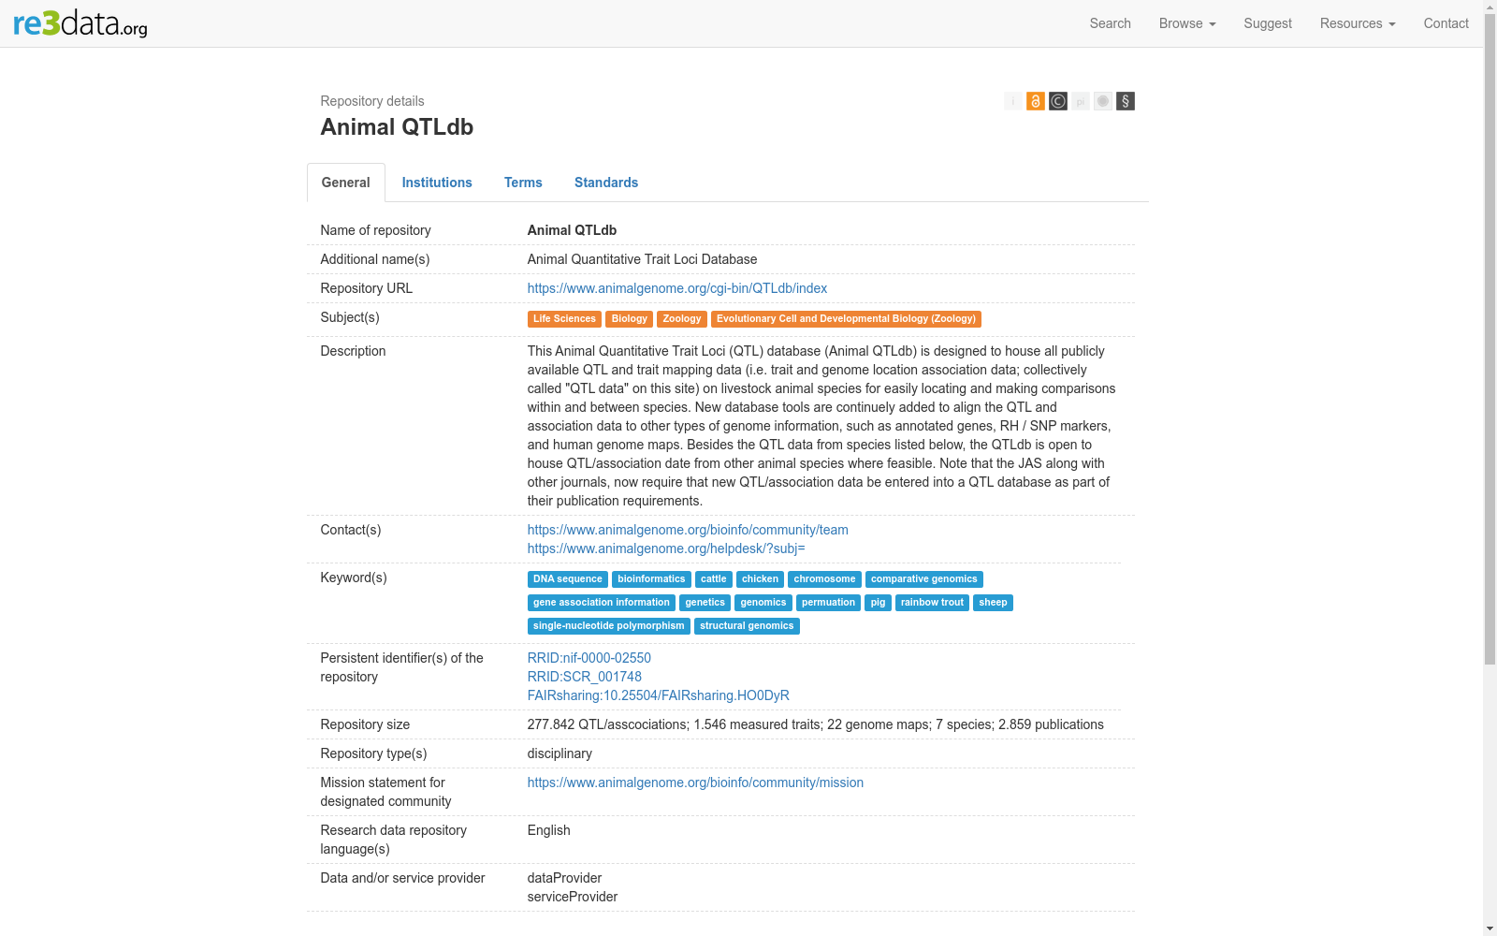Click the scrollbar down arrow
The width and height of the screenshot is (1497, 936).
click(x=1490, y=929)
